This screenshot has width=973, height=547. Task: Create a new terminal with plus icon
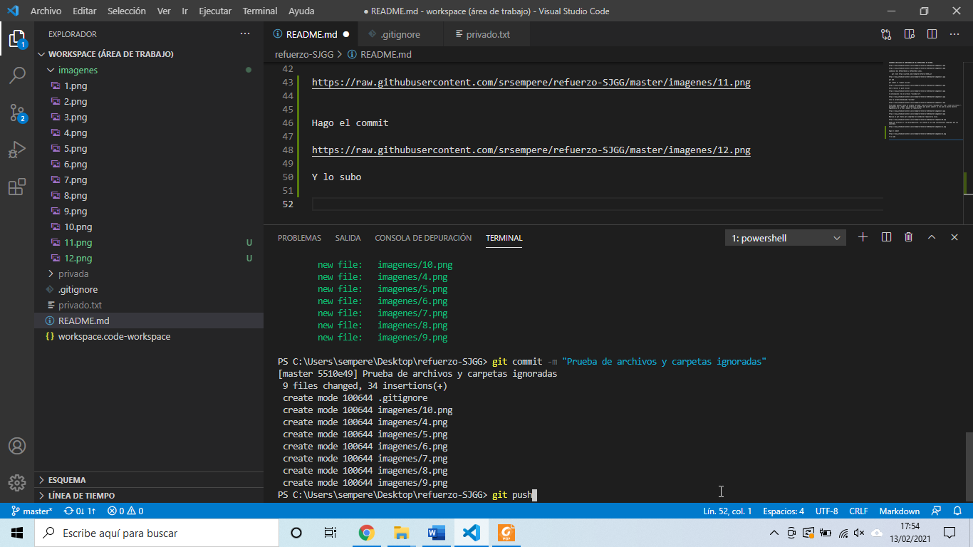pos(863,237)
